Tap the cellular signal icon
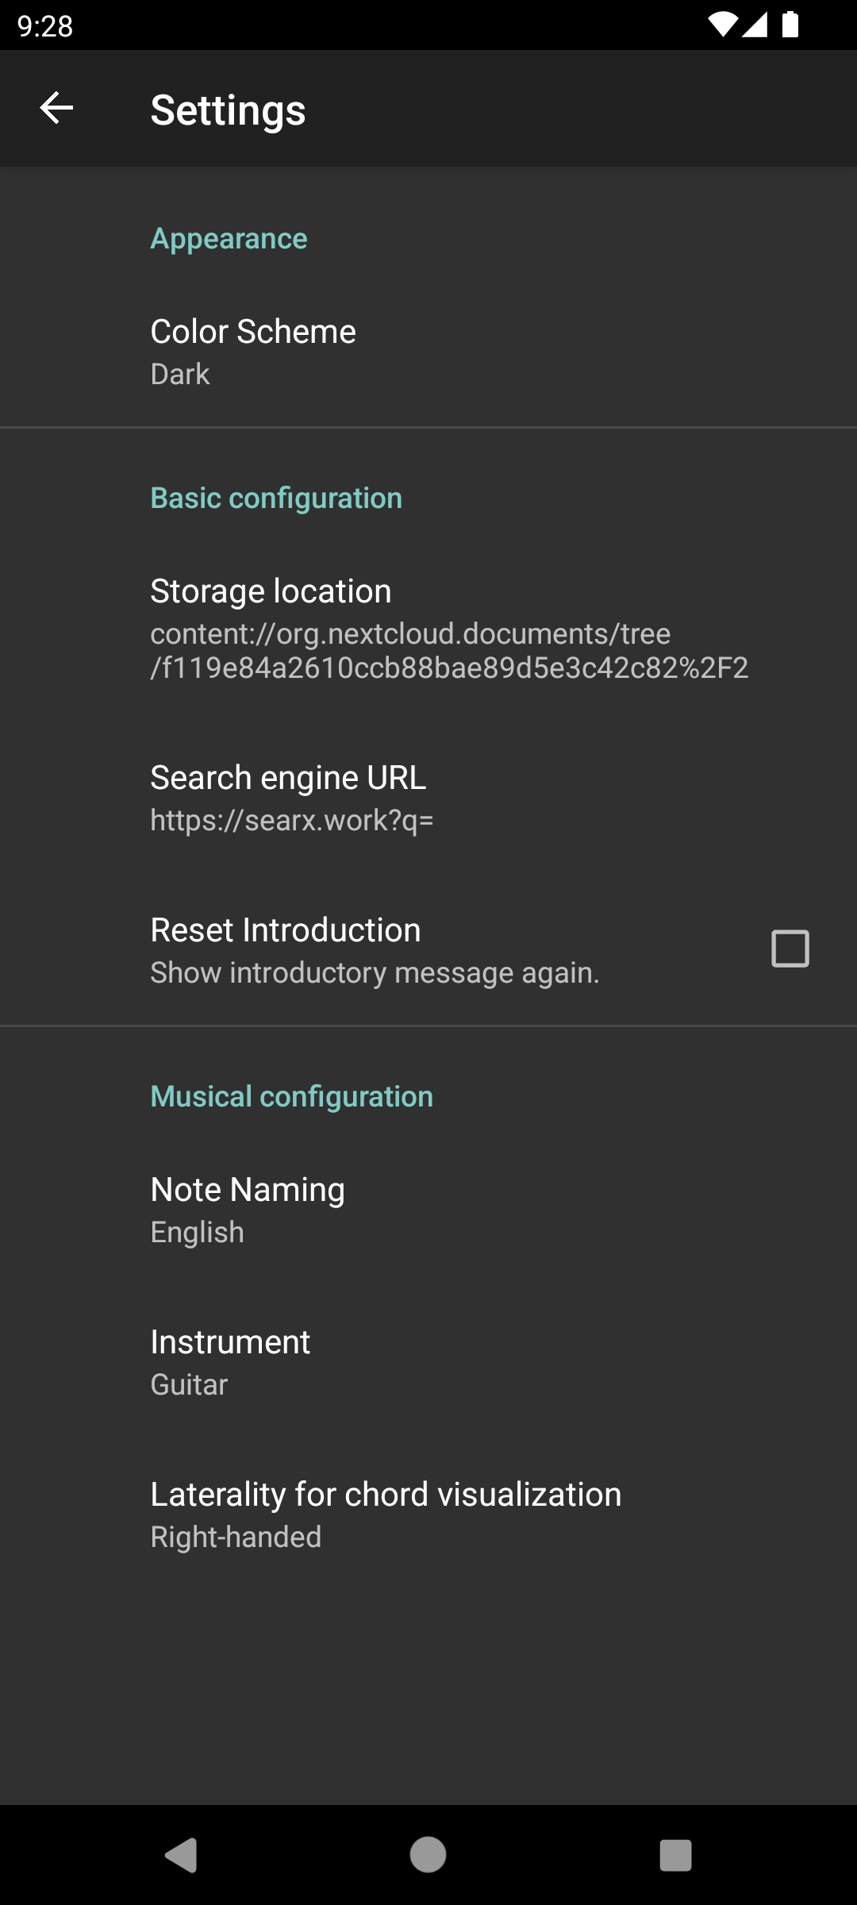857x1905 pixels. tap(755, 25)
